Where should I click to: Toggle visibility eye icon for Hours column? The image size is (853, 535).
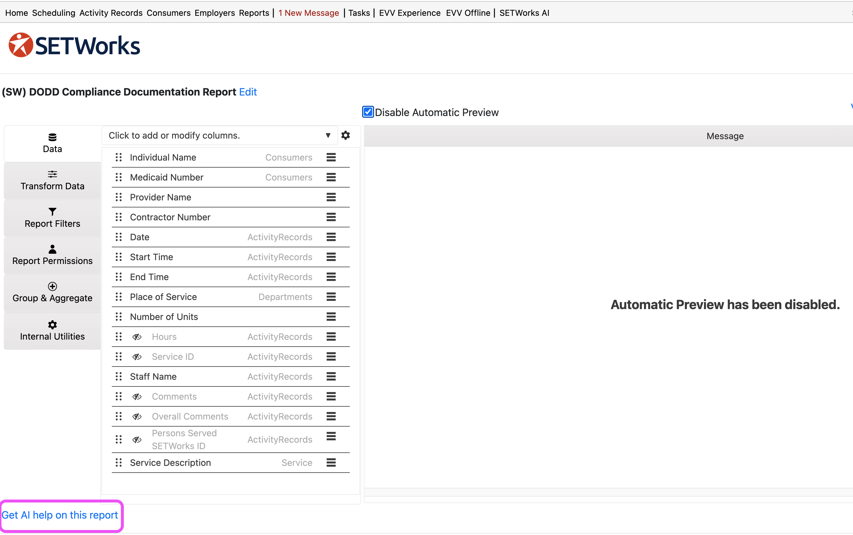(137, 337)
